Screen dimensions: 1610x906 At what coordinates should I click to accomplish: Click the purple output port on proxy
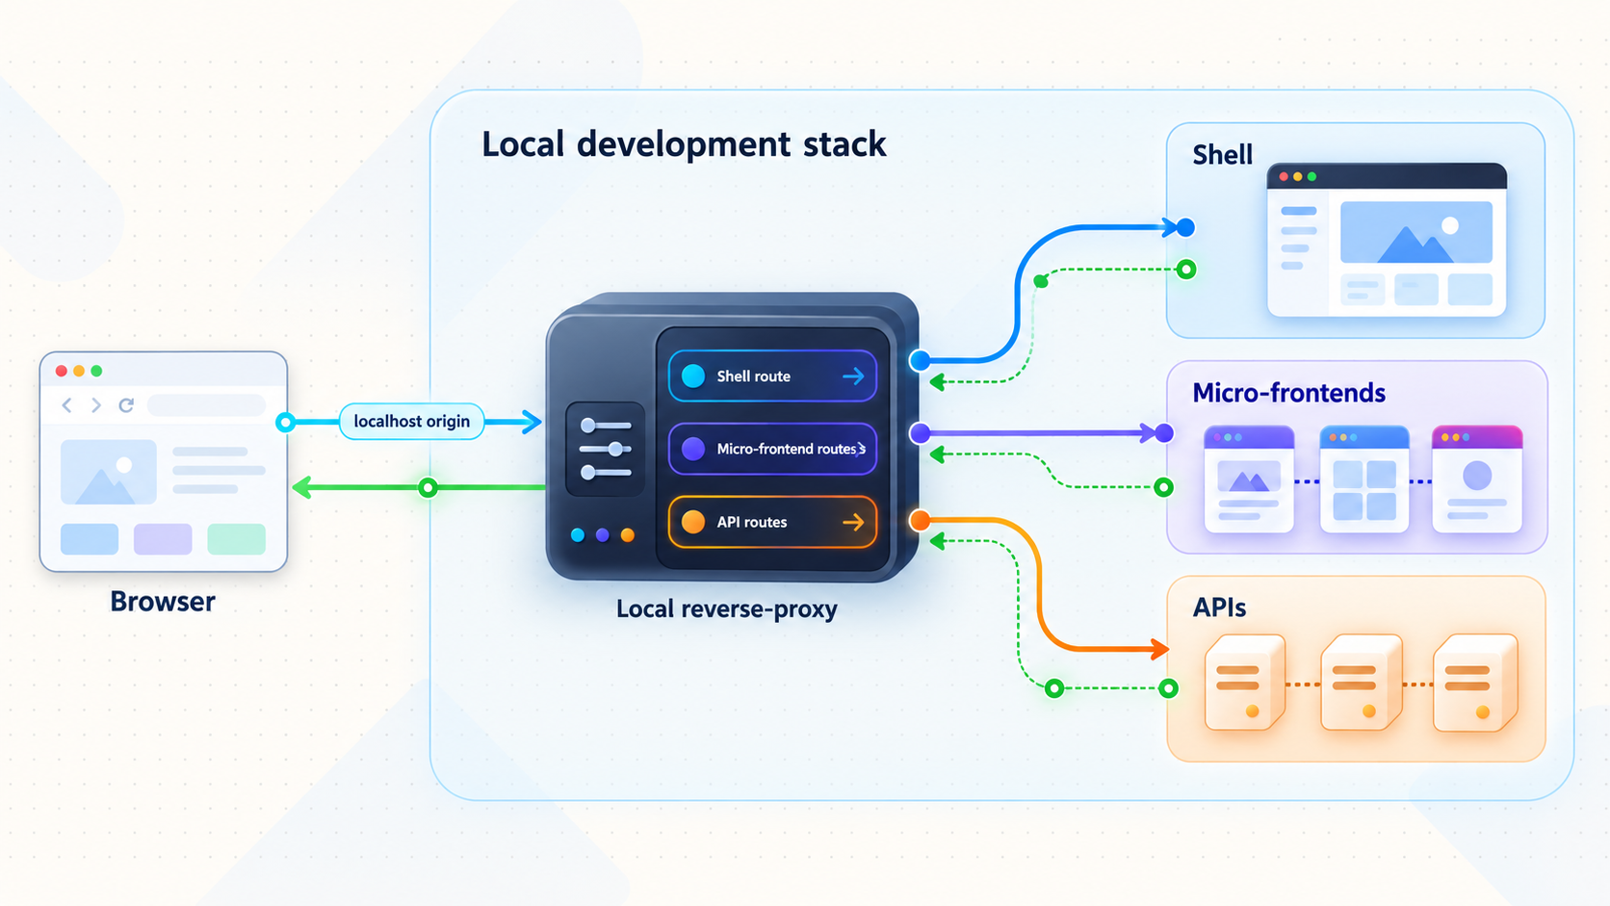(921, 433)
